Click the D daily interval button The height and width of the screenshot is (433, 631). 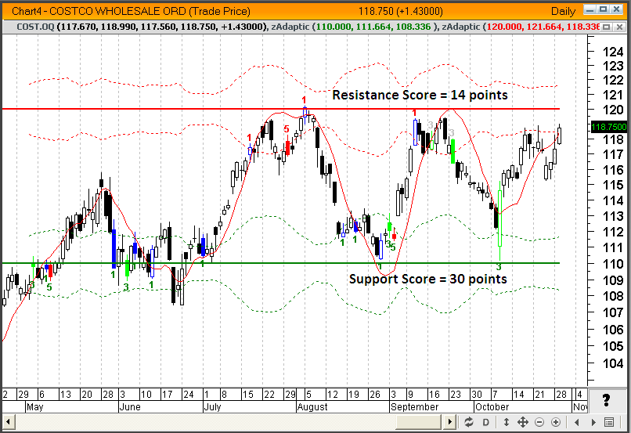point(485,422)
